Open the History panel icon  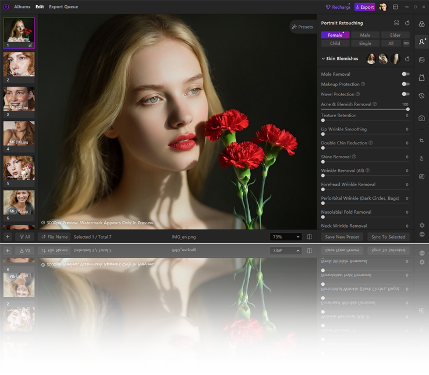[421, 95]
